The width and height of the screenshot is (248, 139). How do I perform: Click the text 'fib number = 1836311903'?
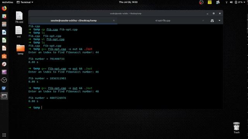click(47, 78)
